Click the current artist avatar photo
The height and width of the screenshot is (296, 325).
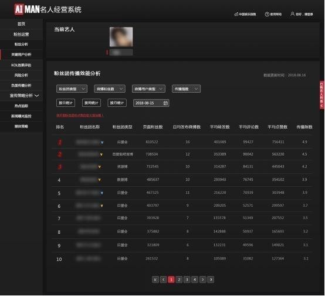(x=121, y=37)
